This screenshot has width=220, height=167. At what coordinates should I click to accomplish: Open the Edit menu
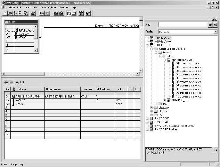pyautogui.click(x=19, y=7)
